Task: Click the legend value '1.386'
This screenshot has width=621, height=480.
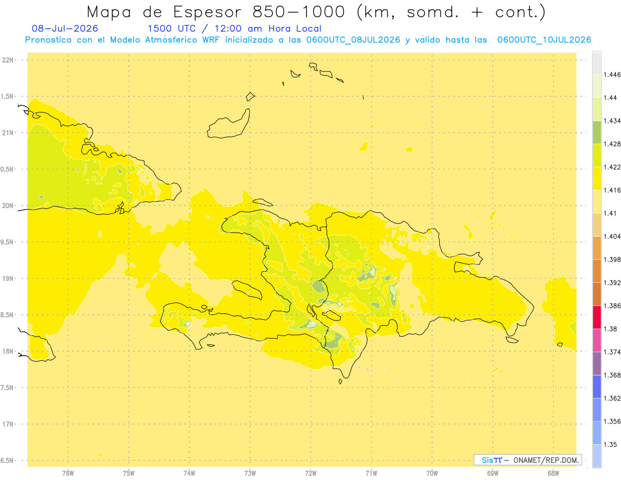Action: [x=612, y=306]
